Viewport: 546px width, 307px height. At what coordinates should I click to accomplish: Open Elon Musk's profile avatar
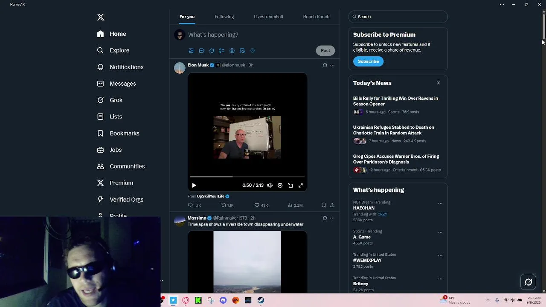coord(180,68)
